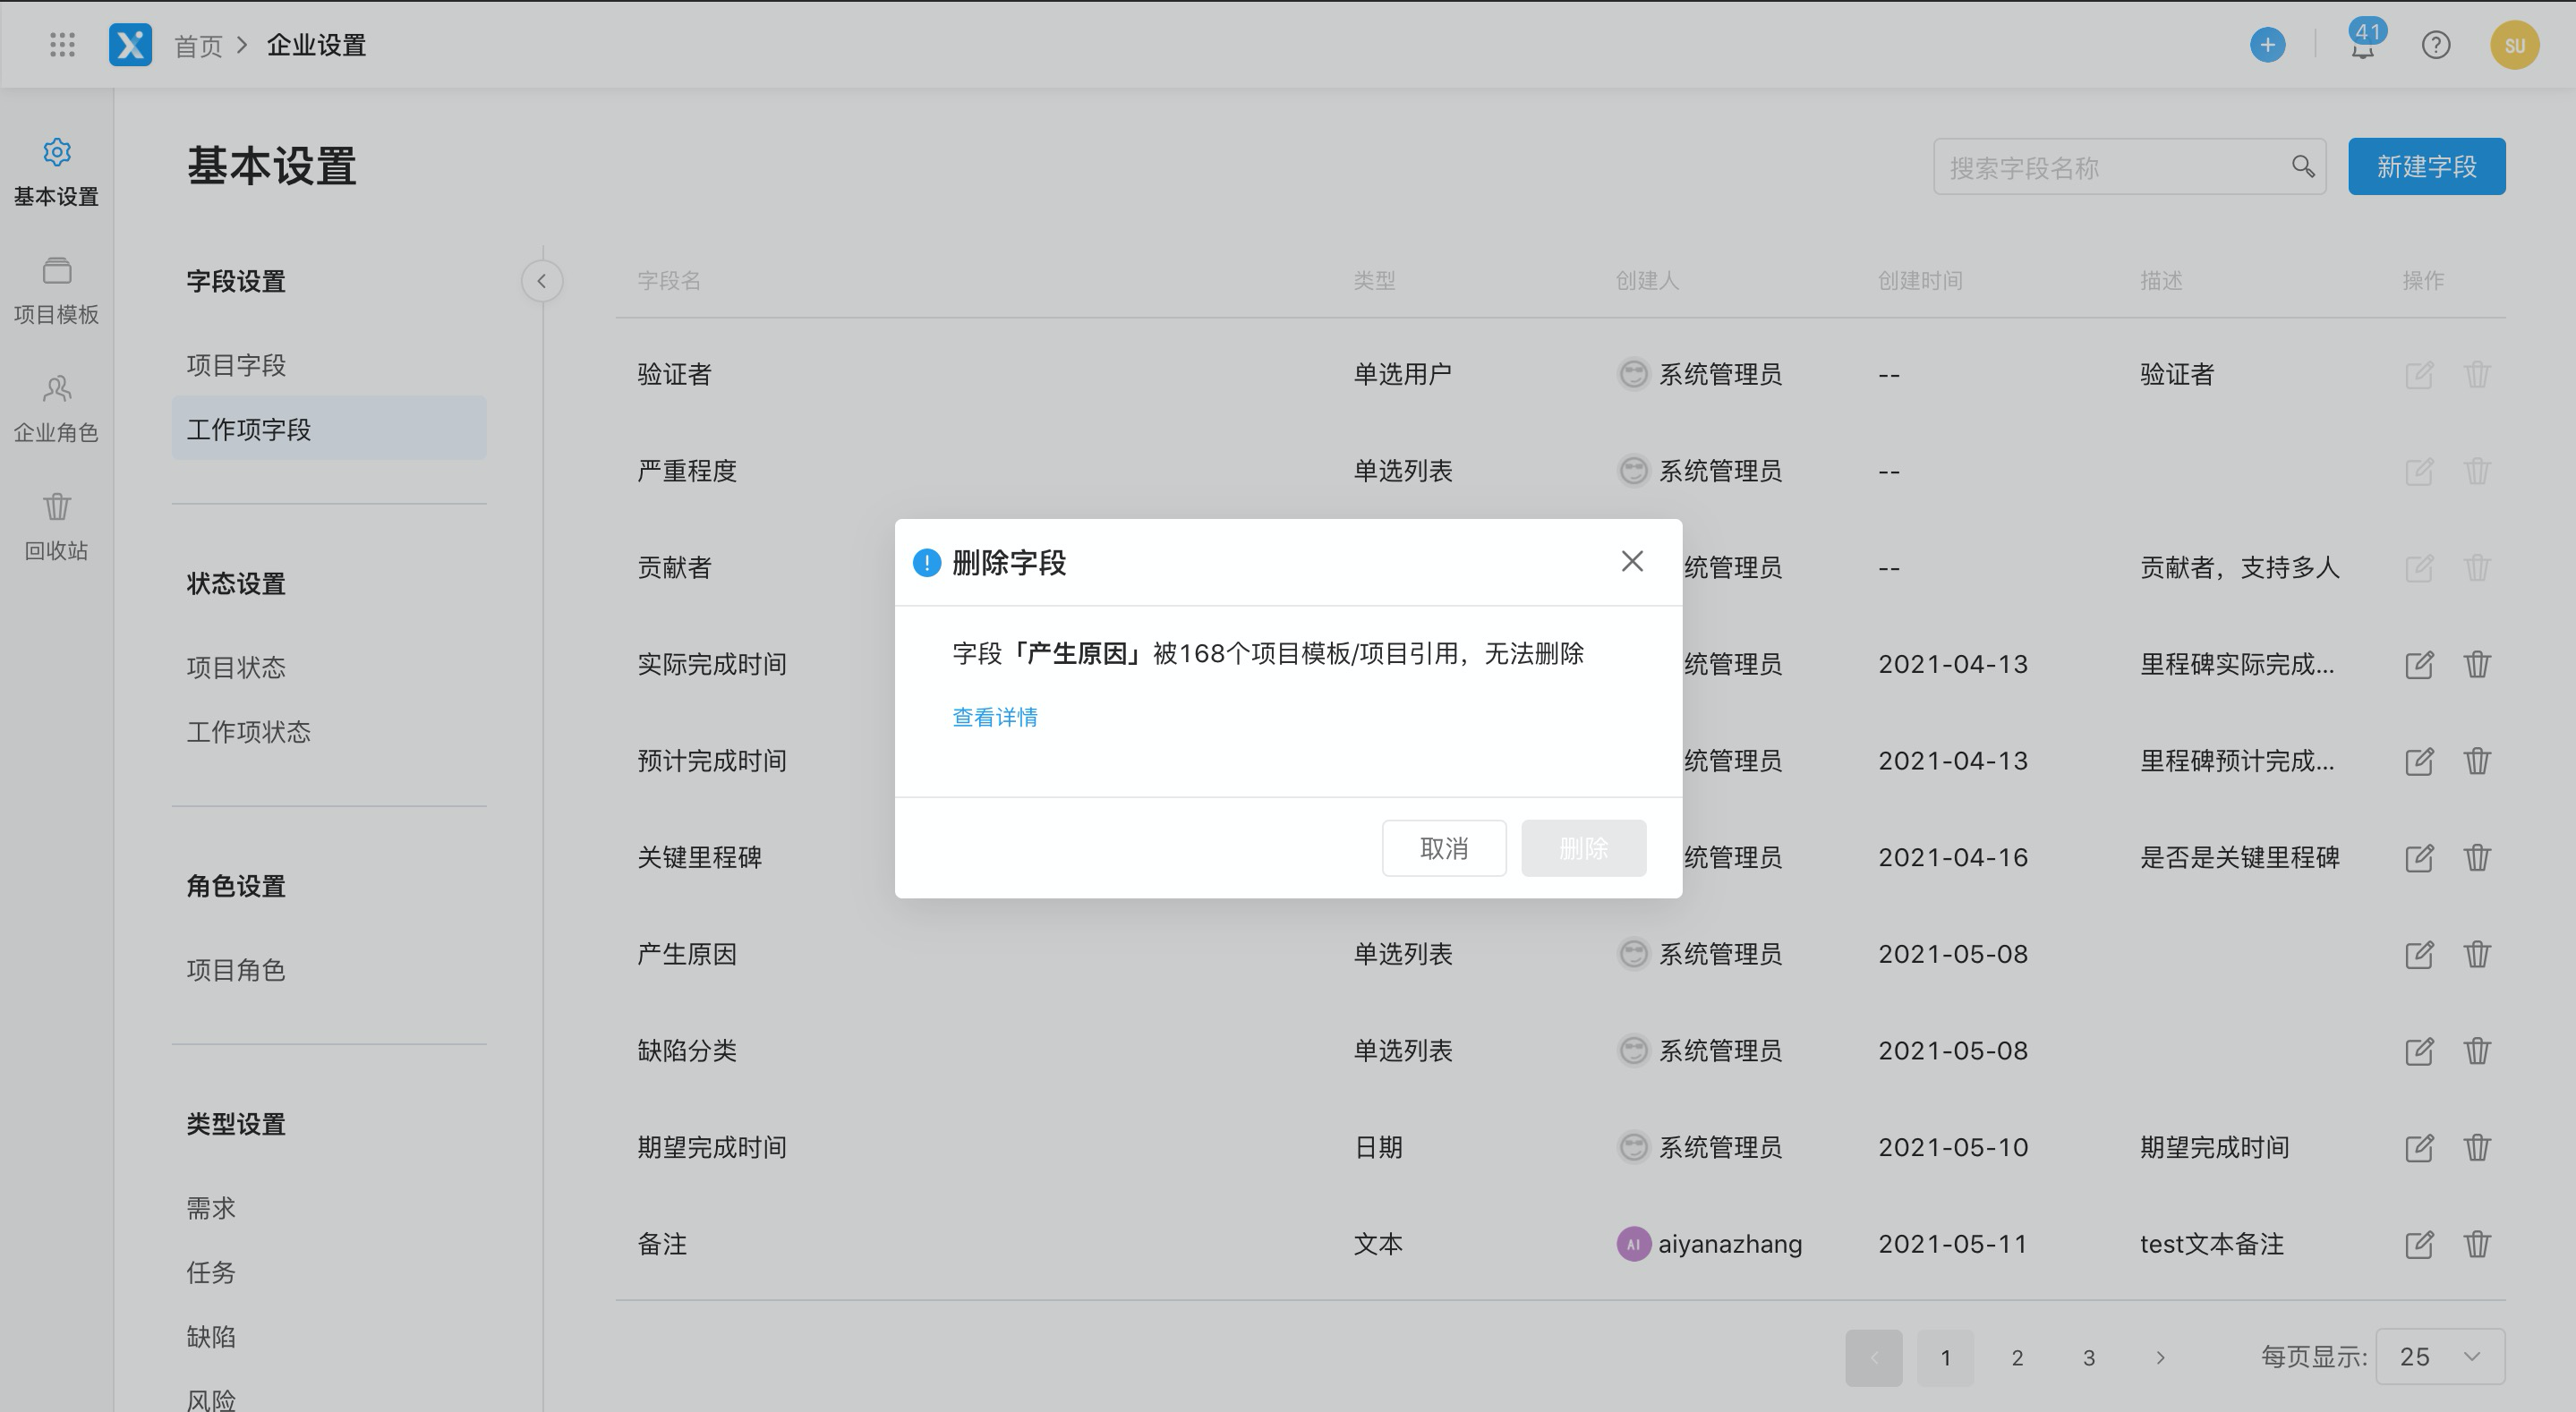Open 项目模板 in left sidebar
2576x1412 pixels.
pos(56,291)
